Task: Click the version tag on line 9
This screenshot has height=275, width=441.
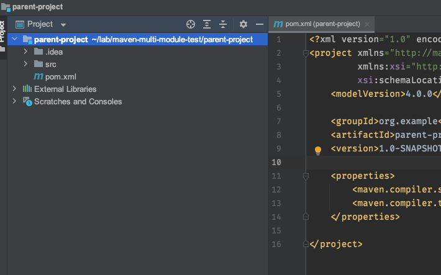Action: click(355, 148)
